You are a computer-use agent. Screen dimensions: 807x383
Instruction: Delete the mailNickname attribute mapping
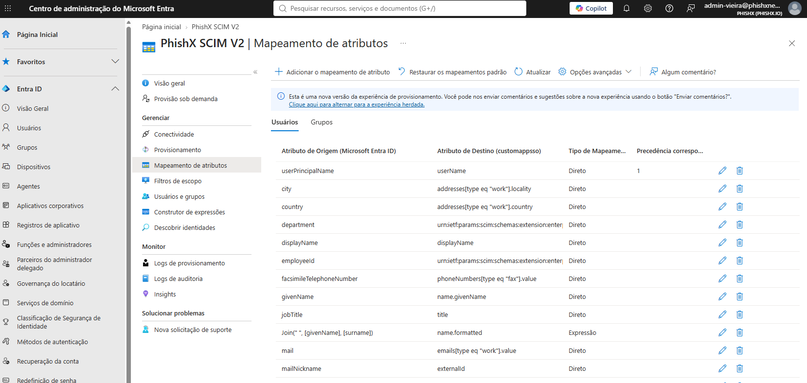(x=739, y=368)
